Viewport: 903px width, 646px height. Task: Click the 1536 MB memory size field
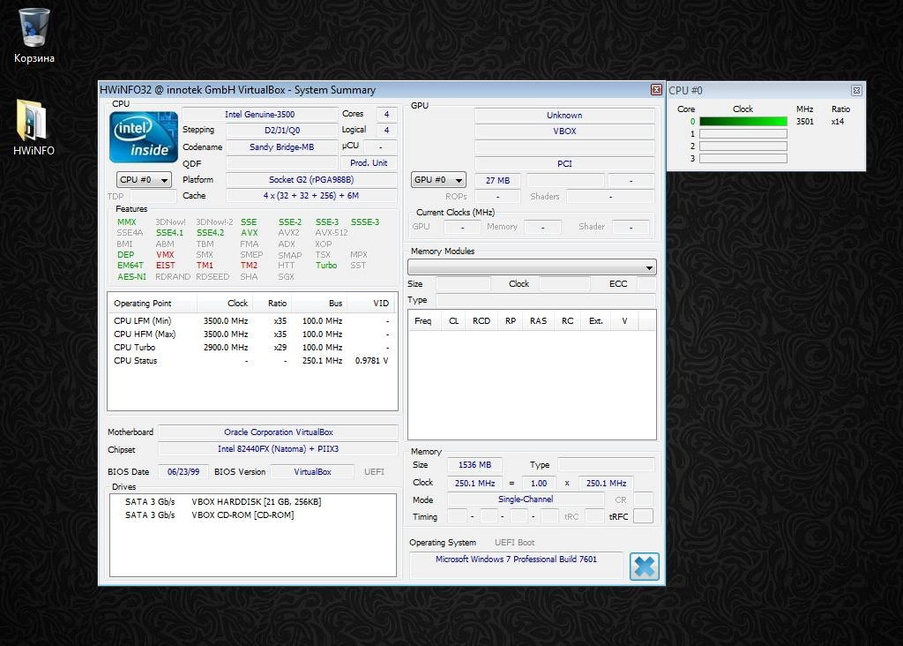pos(474,465)
